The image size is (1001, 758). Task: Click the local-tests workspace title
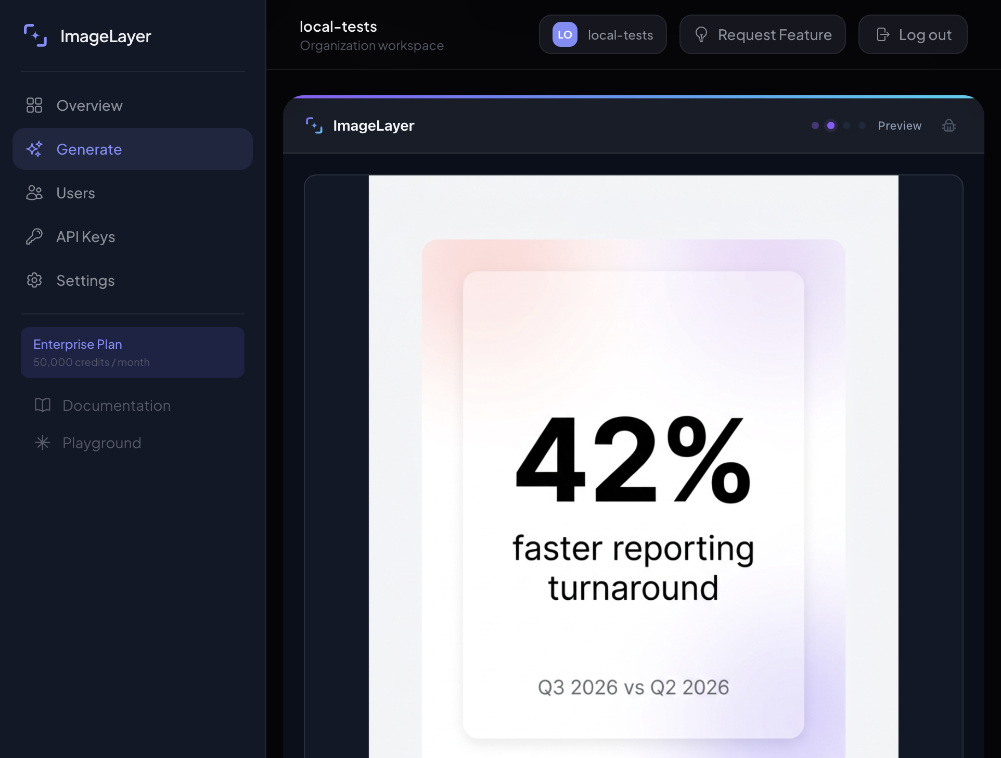(x=338, y=27)
